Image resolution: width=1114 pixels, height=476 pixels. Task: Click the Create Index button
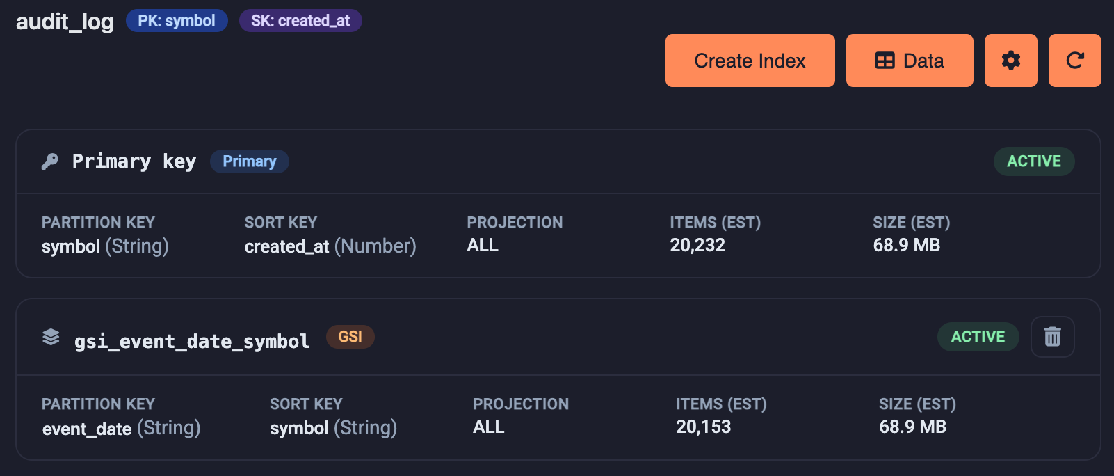[750, 61]
